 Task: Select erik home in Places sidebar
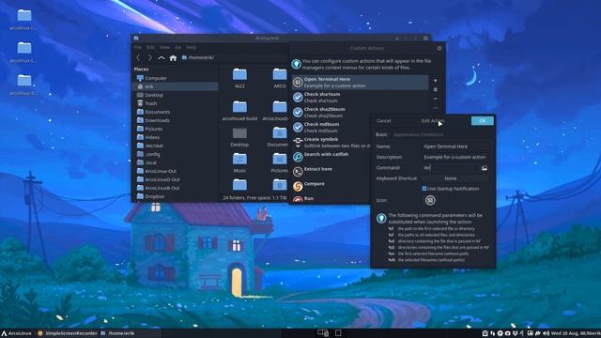[x=176, y=86]
